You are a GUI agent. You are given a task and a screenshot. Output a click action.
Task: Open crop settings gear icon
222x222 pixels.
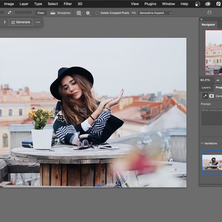[x=88, y=13]
